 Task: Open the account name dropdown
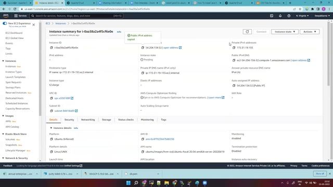pos(322,16)
